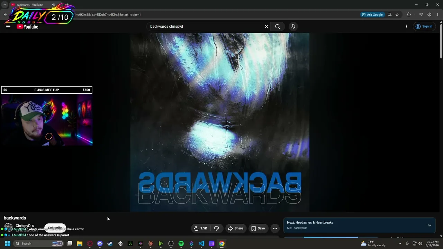Run search with the magnifier button

tap(278, 26)
